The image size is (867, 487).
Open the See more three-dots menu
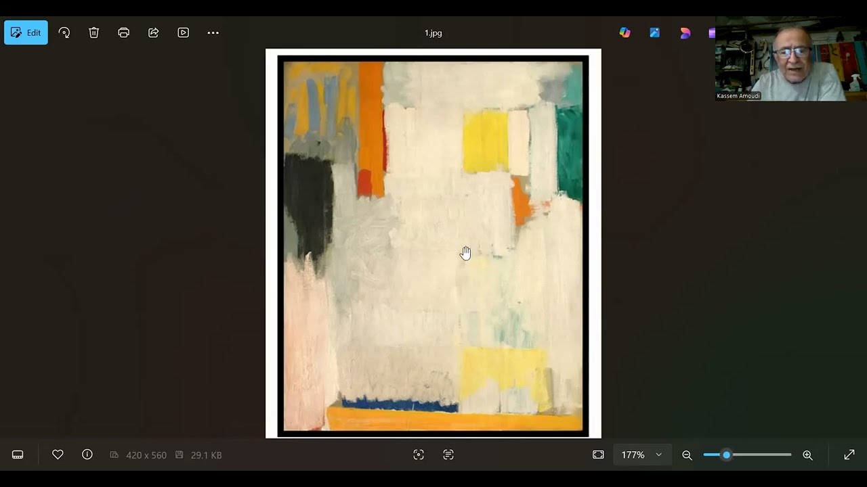(213, 32)
